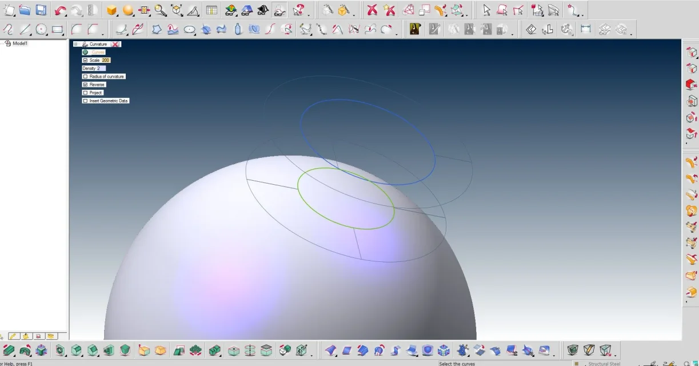Enable the Project checkbox
Viewport: 699px width, 366px height.
pyautogui.click(x=86, y=93)
